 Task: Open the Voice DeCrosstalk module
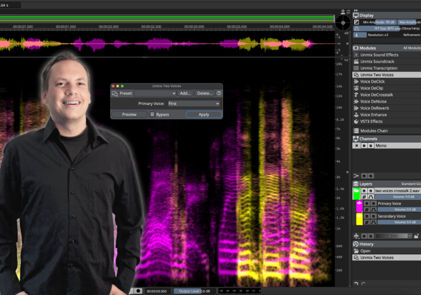[x=387, y=95]
